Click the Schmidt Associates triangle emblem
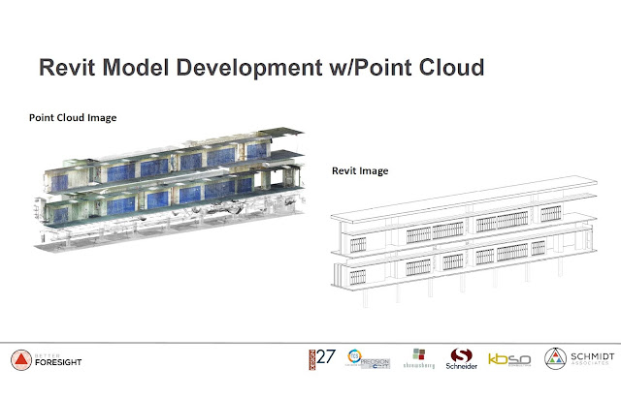 pos(556,360)
